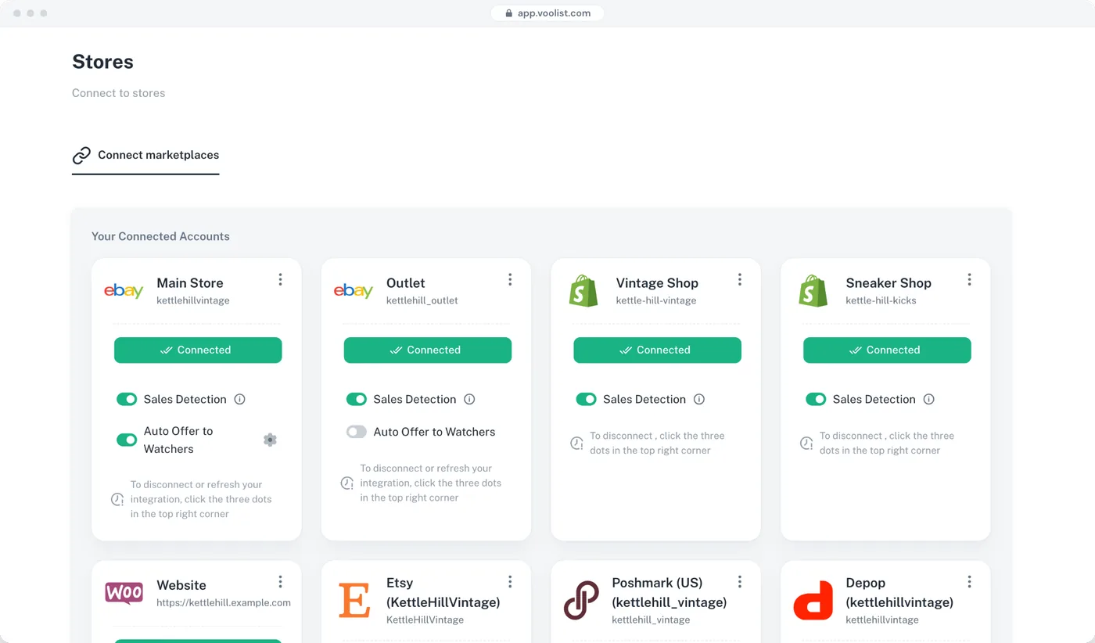Click the chain link icon beside Connect marketplaces
Viewport: 1095px width, 643px height.
click(81, 156)
